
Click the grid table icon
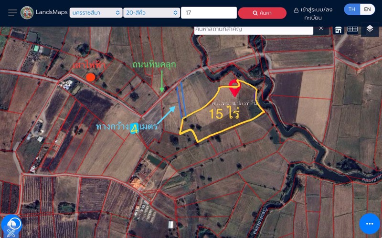click(x=352, y=29)
